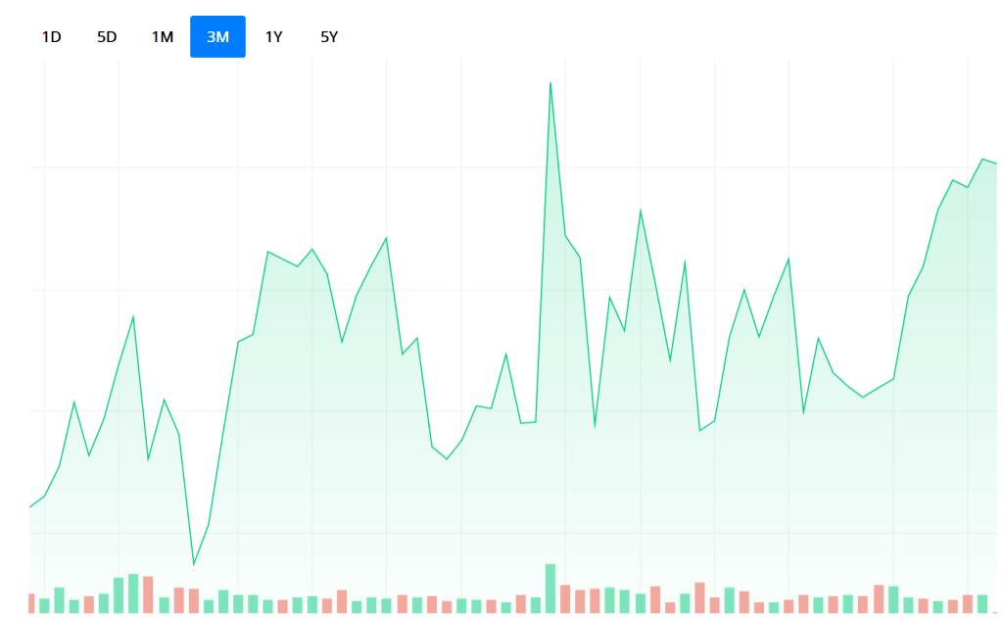Select the 5D range tab
The image size is (1003, 618).
[107, 37]
